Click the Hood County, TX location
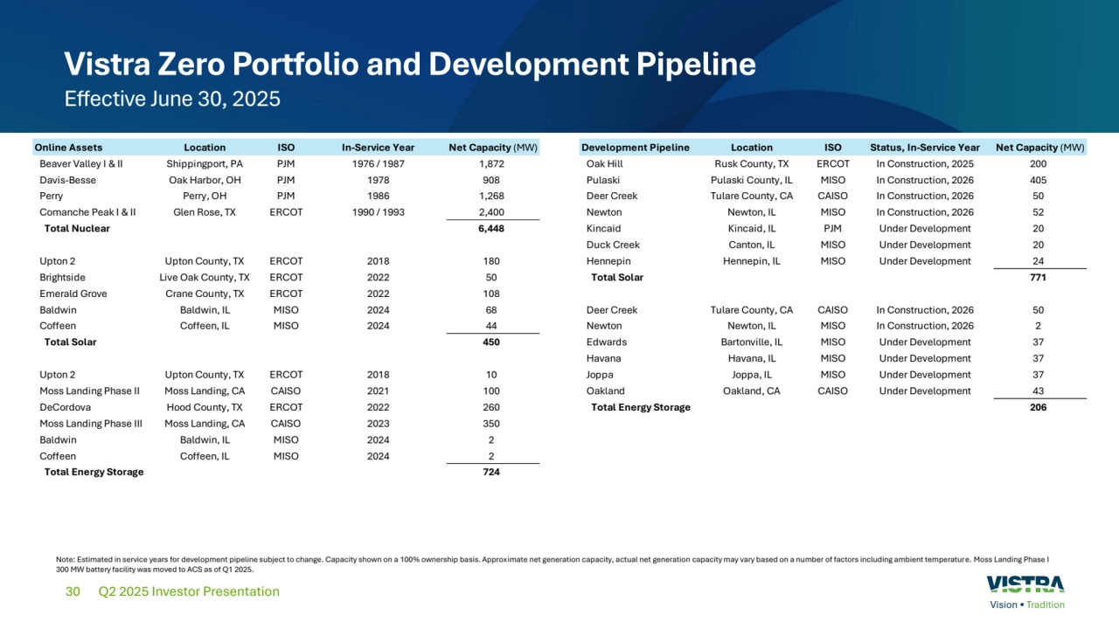The image size is (1119, 629). click(205, 407)
